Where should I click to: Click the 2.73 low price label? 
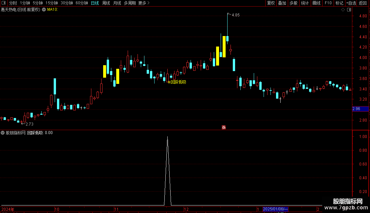29,124
